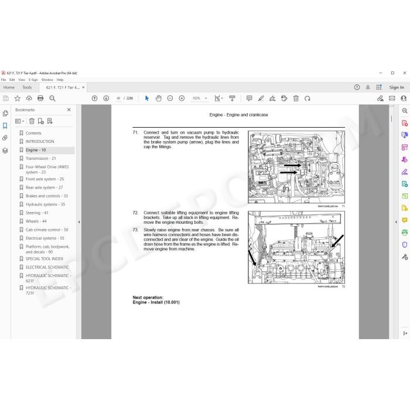Rotate page with rotate icon
Image resolution: width=410 pixels, height=410 pixels.
pos(307,98)
